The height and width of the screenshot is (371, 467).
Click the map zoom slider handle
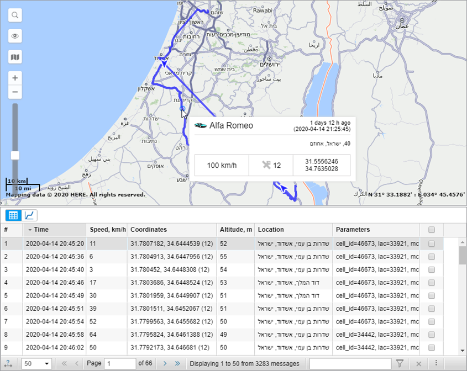(15, 155)
